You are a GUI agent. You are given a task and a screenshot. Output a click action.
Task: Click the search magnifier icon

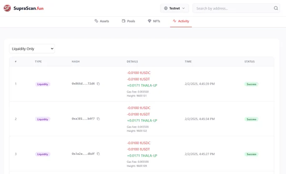pos(276,8)
